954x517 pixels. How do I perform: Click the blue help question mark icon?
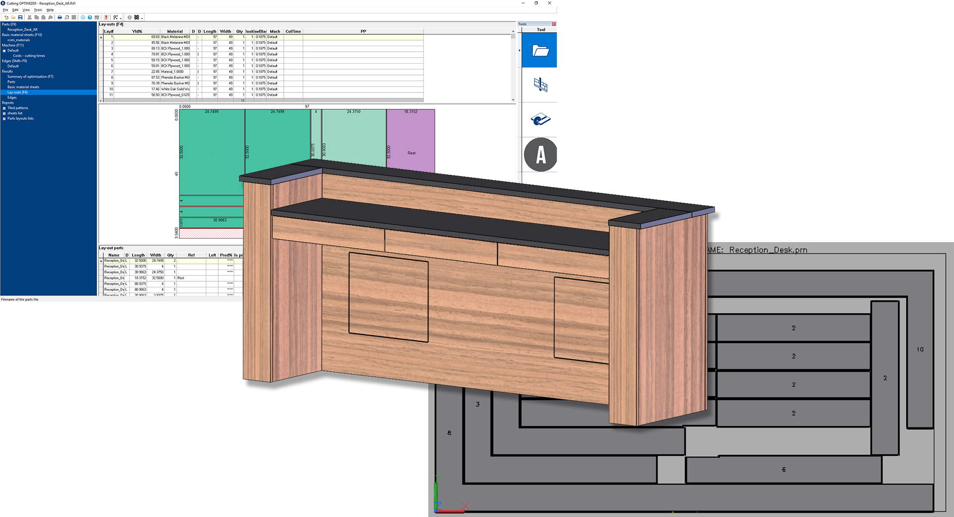tap(90, 17)
